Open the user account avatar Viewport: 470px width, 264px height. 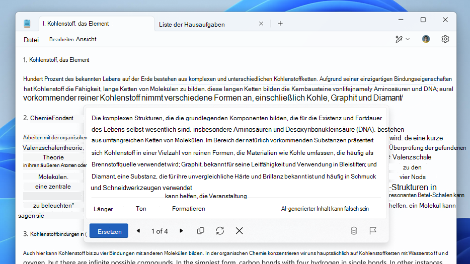pyautogui.click(x=426, y=39)
